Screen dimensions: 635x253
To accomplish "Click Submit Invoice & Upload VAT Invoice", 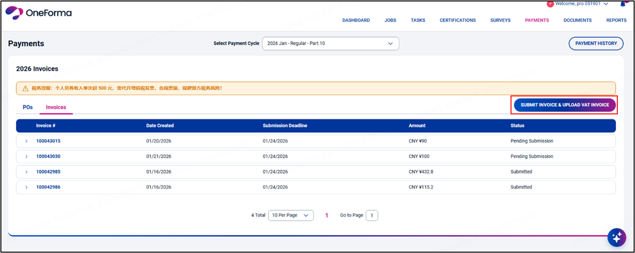I will point(564,105).
